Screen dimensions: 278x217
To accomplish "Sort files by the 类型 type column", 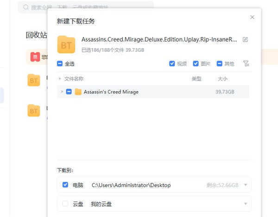I will (x=196, y=79).
